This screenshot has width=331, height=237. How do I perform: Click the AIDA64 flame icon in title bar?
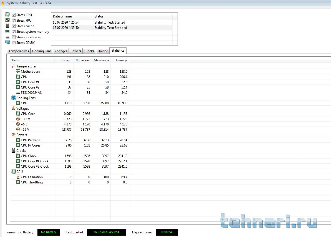[x=3, y=3]
